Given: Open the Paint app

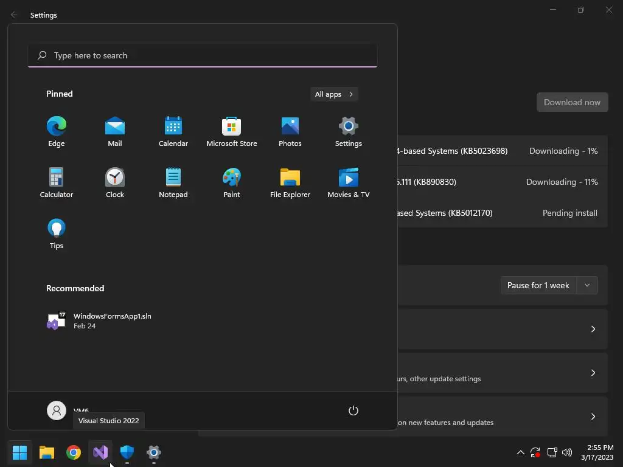Looking at the screenshot, I should (x=232, y=182).
